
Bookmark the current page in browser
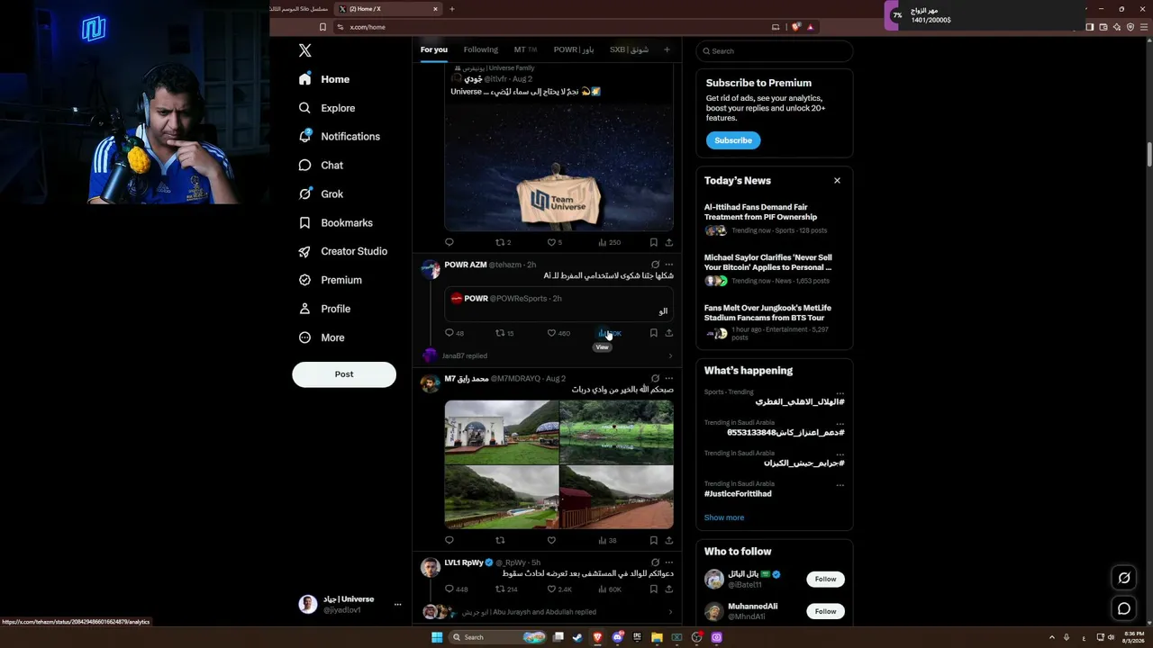coord(322,27)
